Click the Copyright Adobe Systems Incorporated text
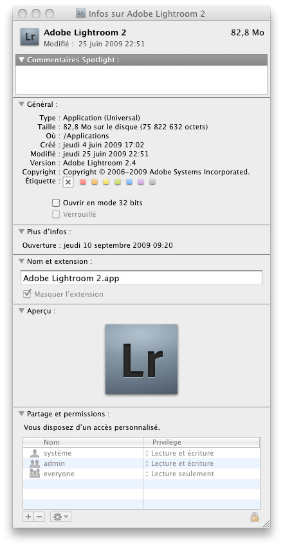 [156, 172]
